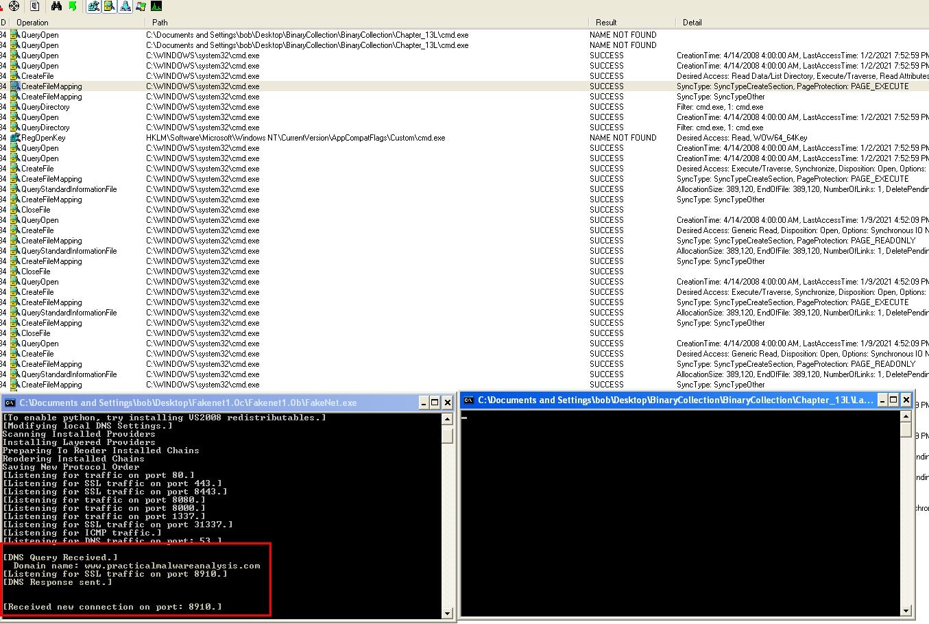Click the green Jump To Object arrow
The height and width of the screenshot is (624, 929).
point(73,6)
